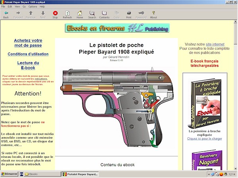Click the Copy toolbar icon
The image size is (238, 178).
click(117, 13)
